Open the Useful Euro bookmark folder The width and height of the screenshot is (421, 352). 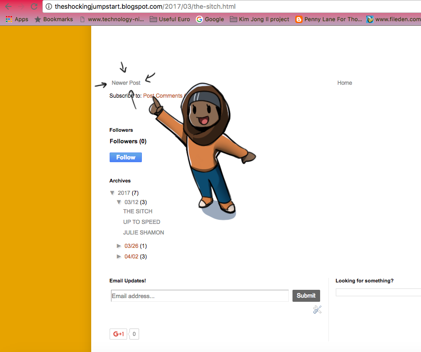[170, 19]
